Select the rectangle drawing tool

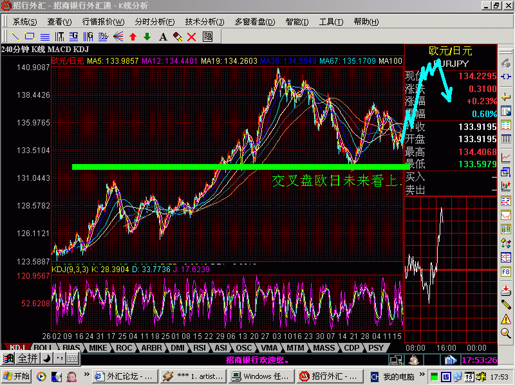pyautogui.click(x=30, y=37)
